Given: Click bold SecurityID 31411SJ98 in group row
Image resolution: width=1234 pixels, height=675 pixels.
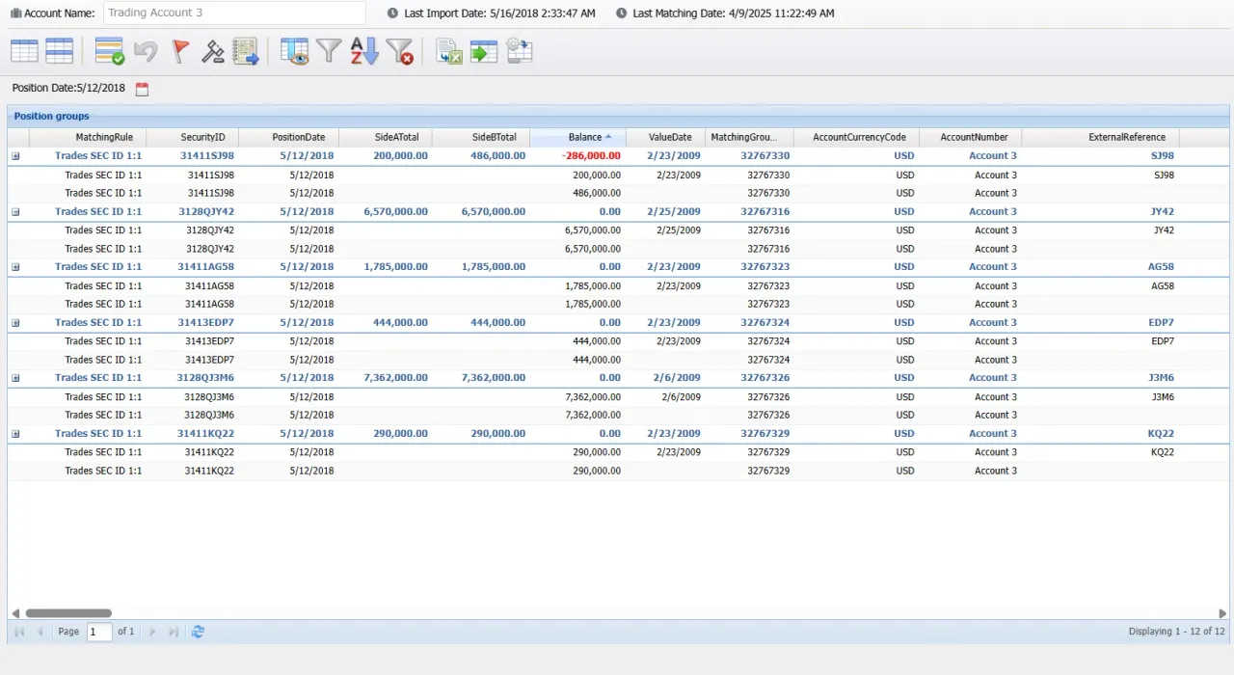Looking at the screenshot, I should point(207,156).
